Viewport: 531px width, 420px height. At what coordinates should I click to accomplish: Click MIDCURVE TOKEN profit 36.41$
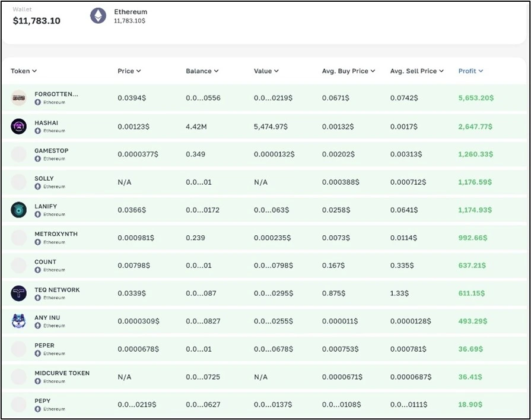click(x=470, y=377)
